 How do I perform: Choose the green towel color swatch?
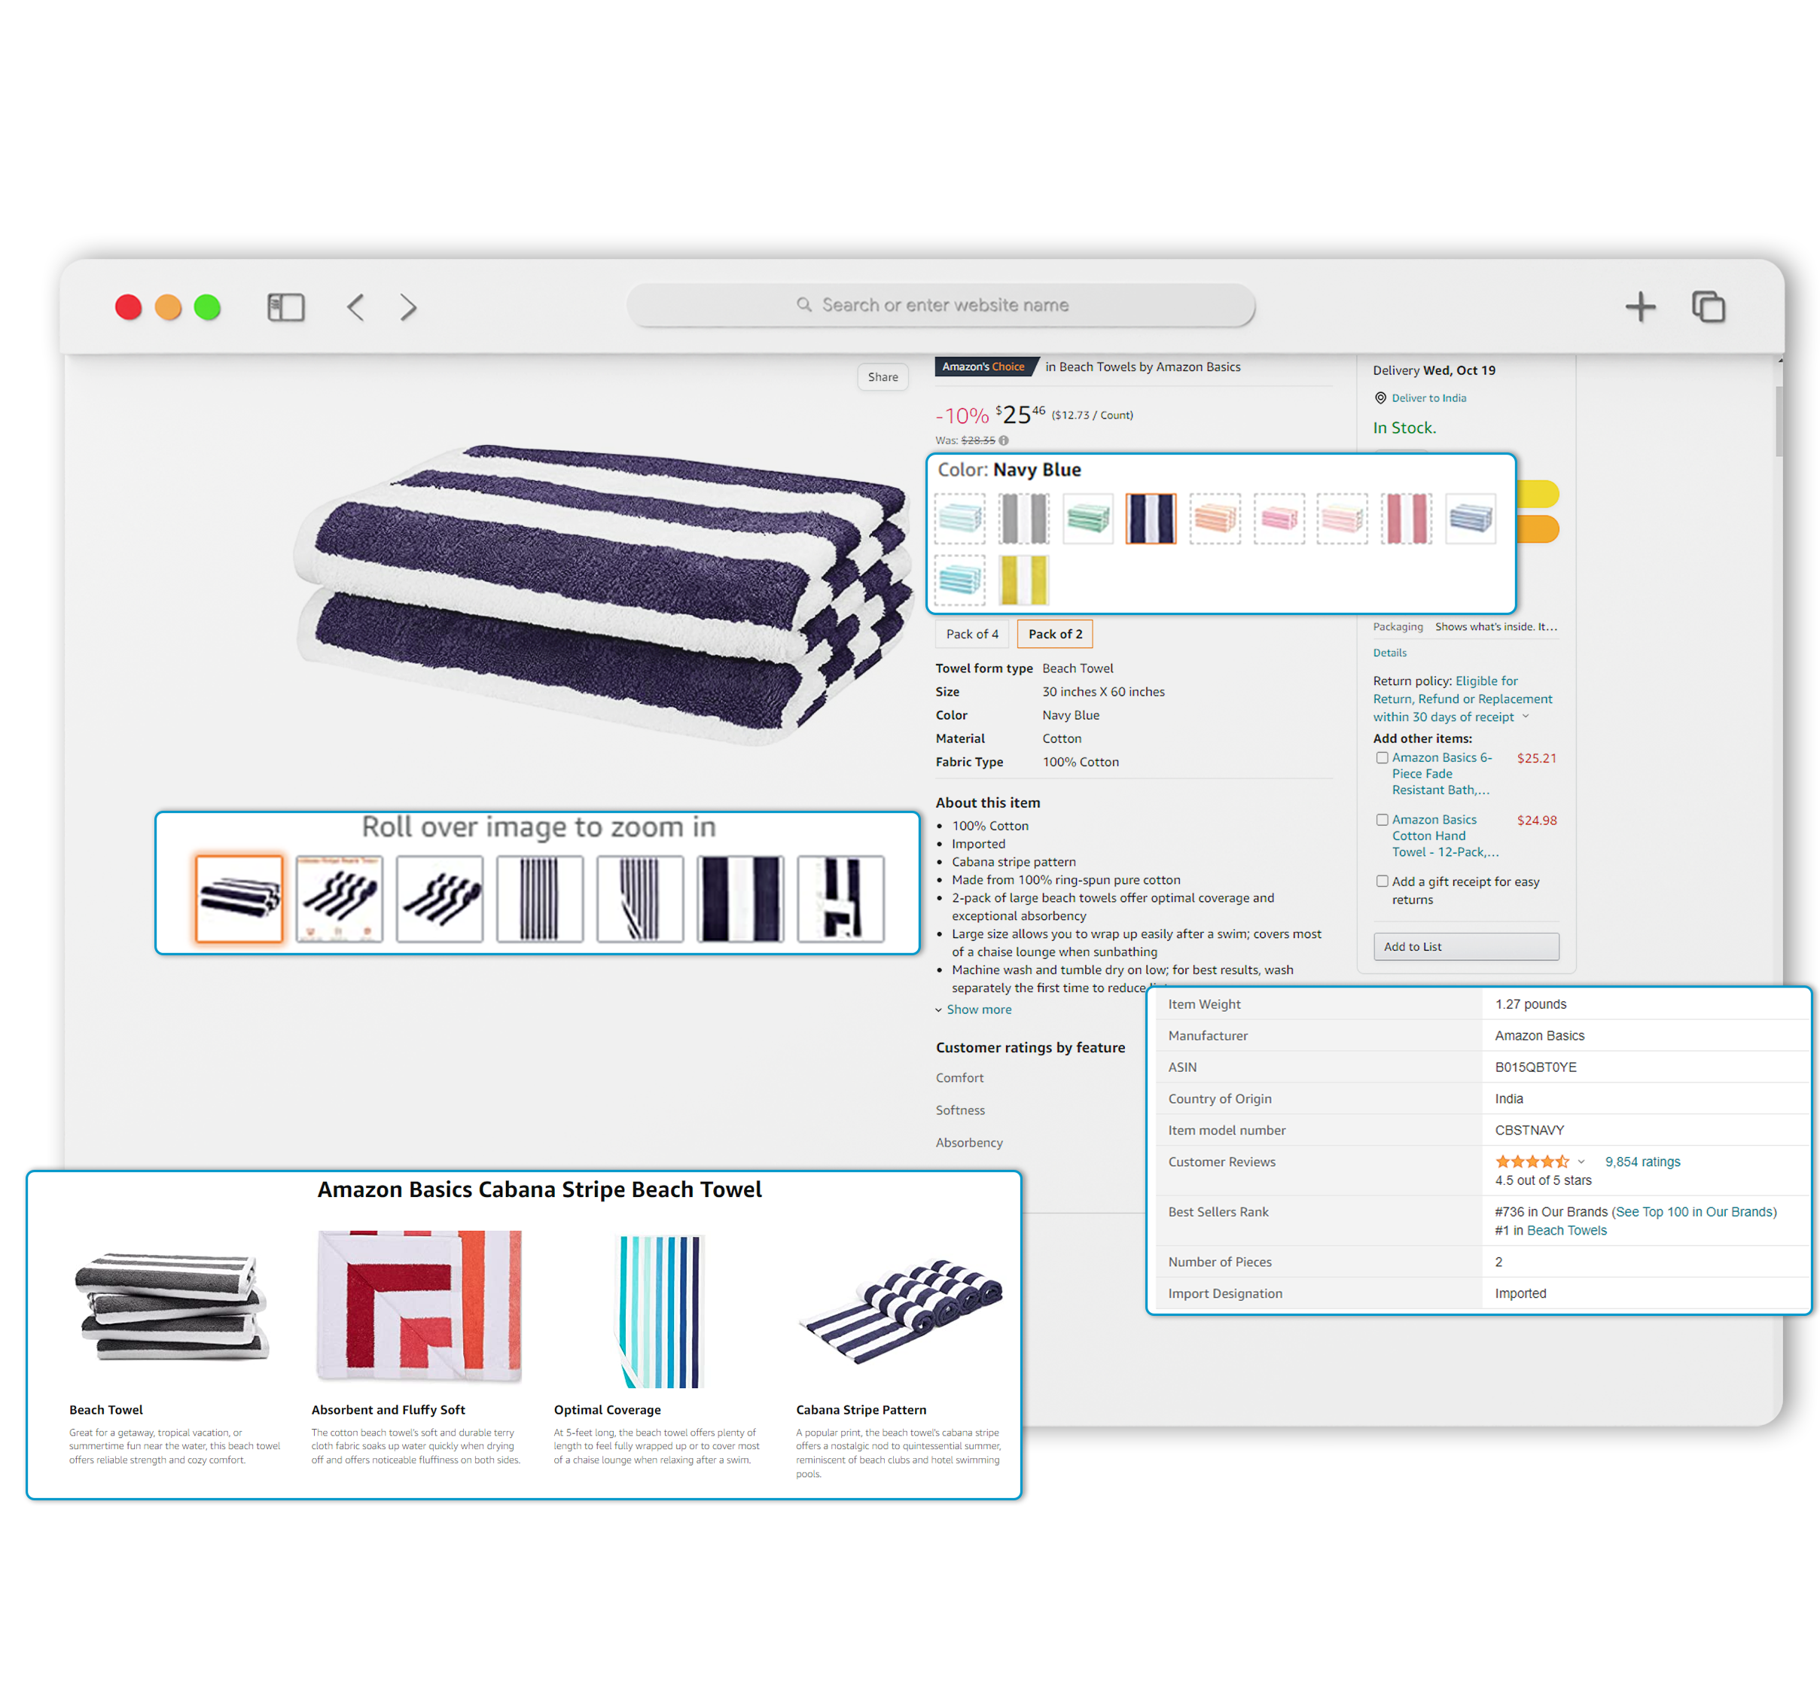pyautogui.click(x=1087, y=519)
